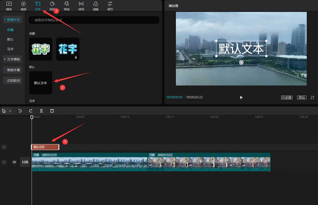Open the 媒体 media panel
Image resolution: width=318 pixels, height=205 pixels.
tap(9, 6)
